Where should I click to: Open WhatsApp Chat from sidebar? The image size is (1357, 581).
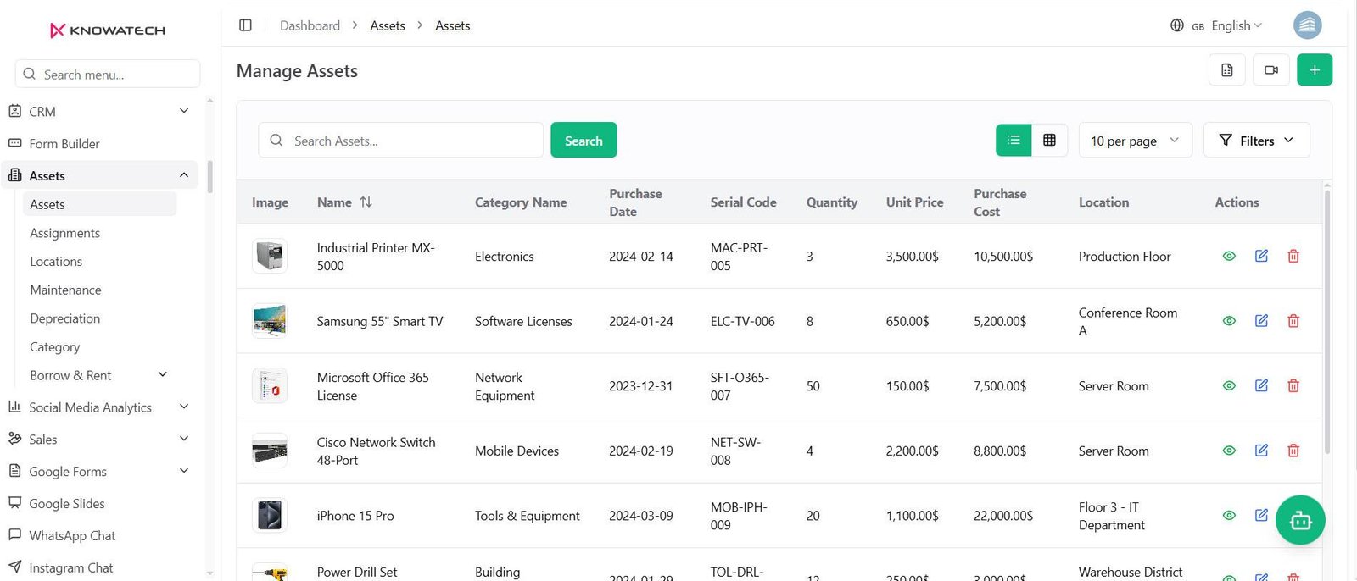pos(72,535)
